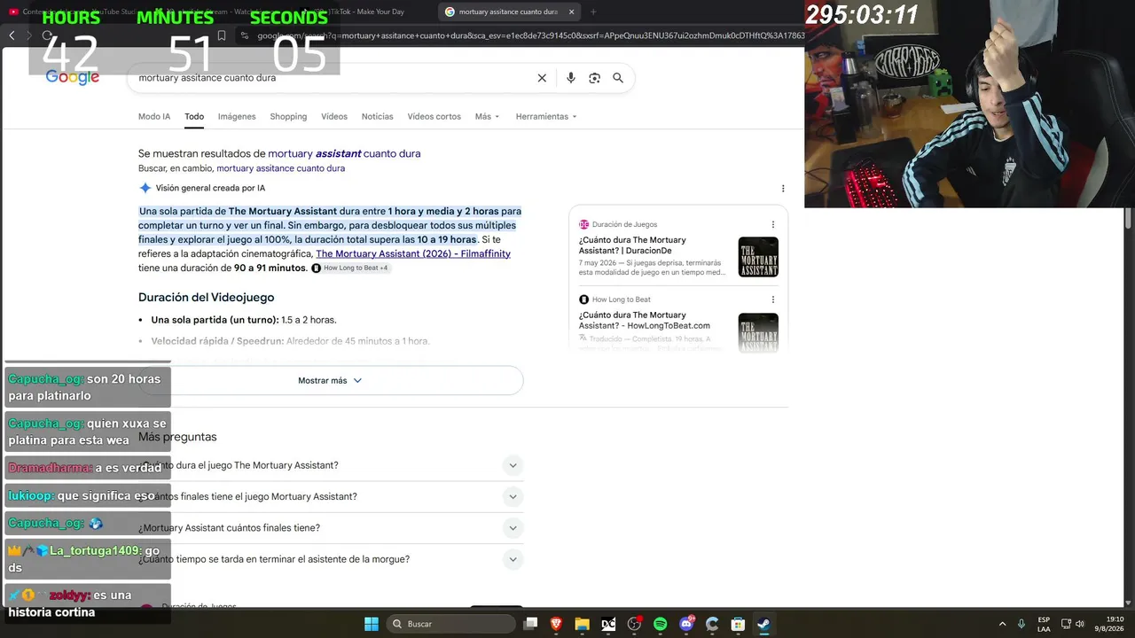Go to the Google home logo
Viewport: 1135px width, 638px height.
[x=73, y=78]
